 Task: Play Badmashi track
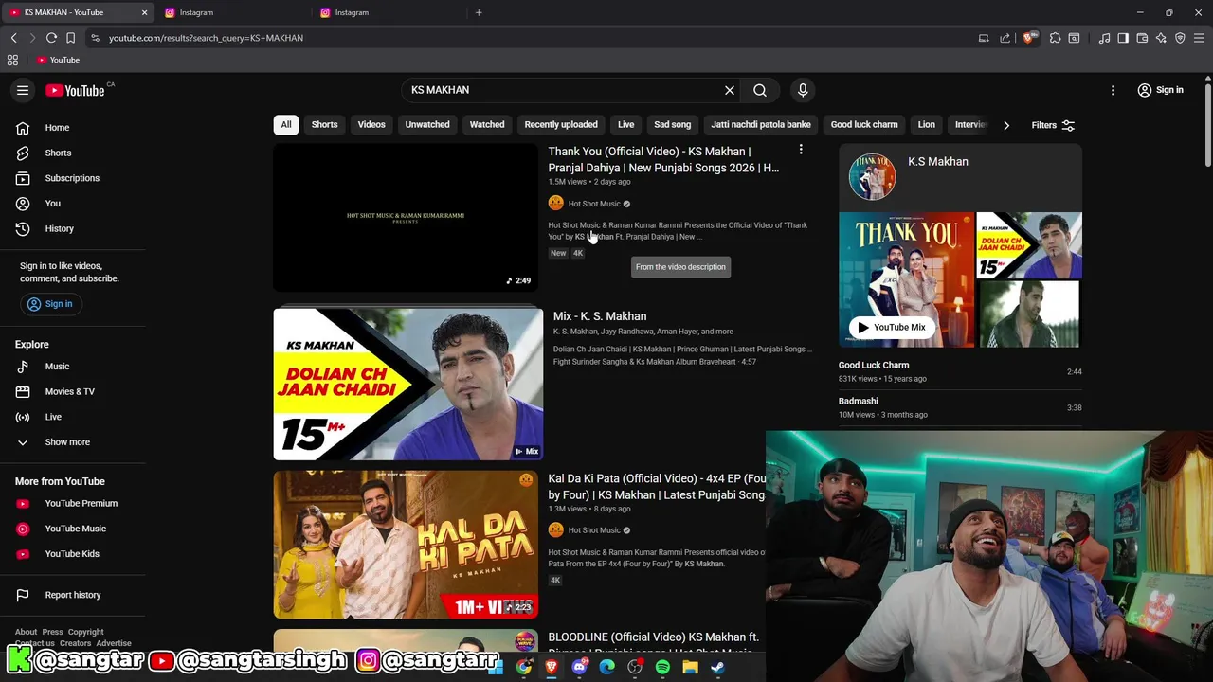pyautogui.click(x=960, y=407)
